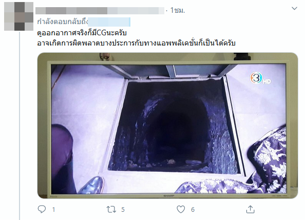Screen dimensions: 305x220
Task: Click the กำลังตอบกลับถึง replying-to label
Action: [x=63, y=21]
